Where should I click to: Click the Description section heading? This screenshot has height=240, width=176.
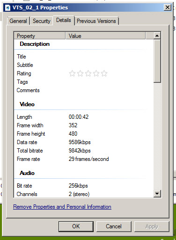point(35,44)
